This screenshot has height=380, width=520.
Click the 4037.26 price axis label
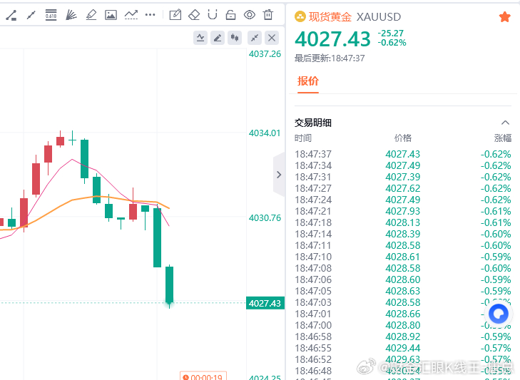pos(265,54)
